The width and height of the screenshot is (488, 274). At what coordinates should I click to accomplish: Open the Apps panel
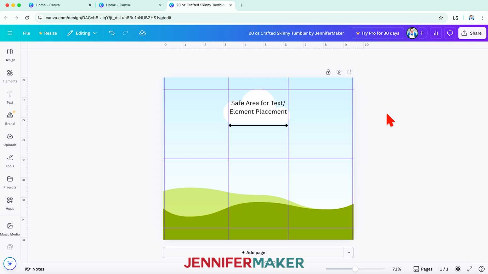(x=10, y=204)
